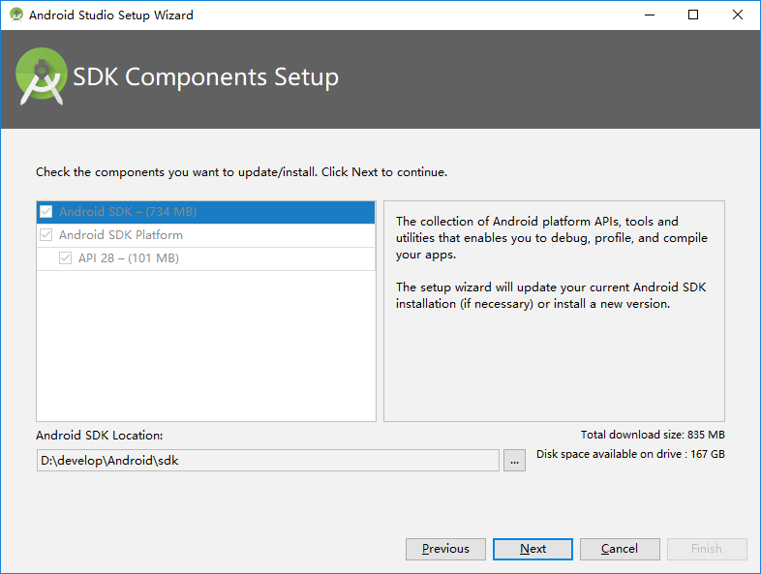Cancel the SDK setup wizard
761x574 pixels.
point(620,549)
